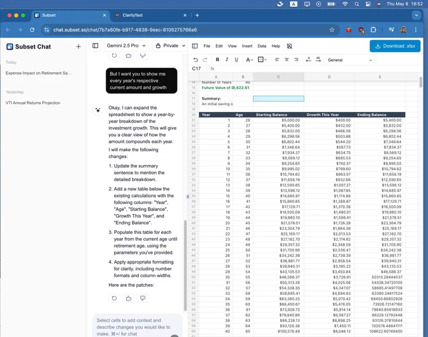Toggle the spreadsheet panel layout icon
This screenshot has width=428, height=337.
click(194, 46)
